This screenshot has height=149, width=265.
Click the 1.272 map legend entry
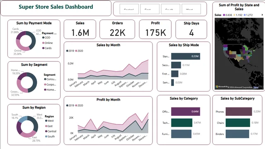(x=248, y=15)
